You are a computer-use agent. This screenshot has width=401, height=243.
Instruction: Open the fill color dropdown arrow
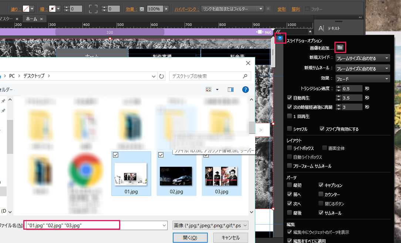coord(32,9)
